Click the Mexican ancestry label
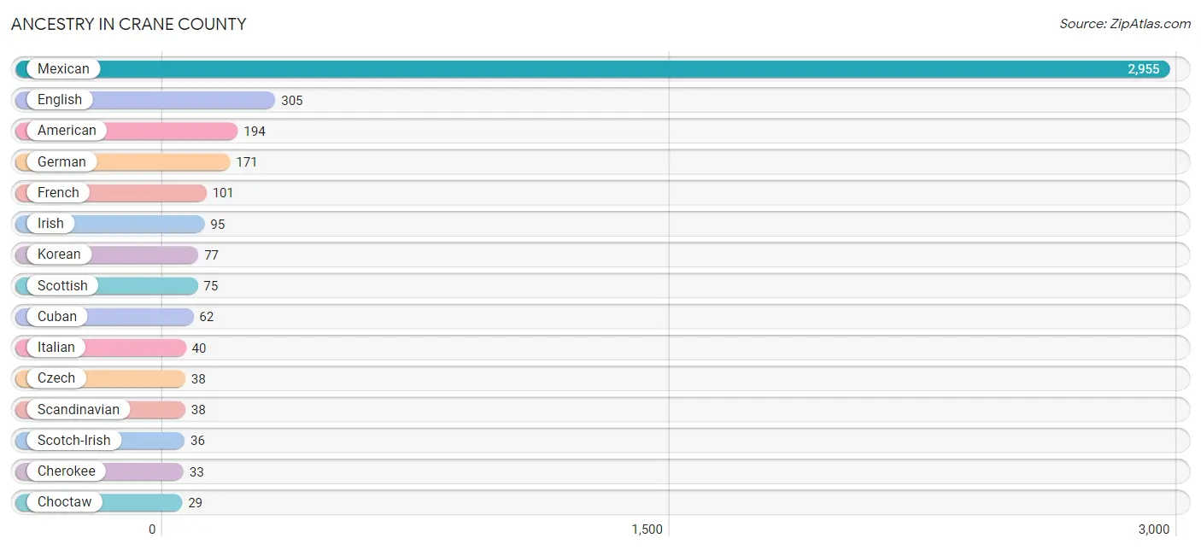The height and width of the screenshot is (550, 1201). coord(63,69)
